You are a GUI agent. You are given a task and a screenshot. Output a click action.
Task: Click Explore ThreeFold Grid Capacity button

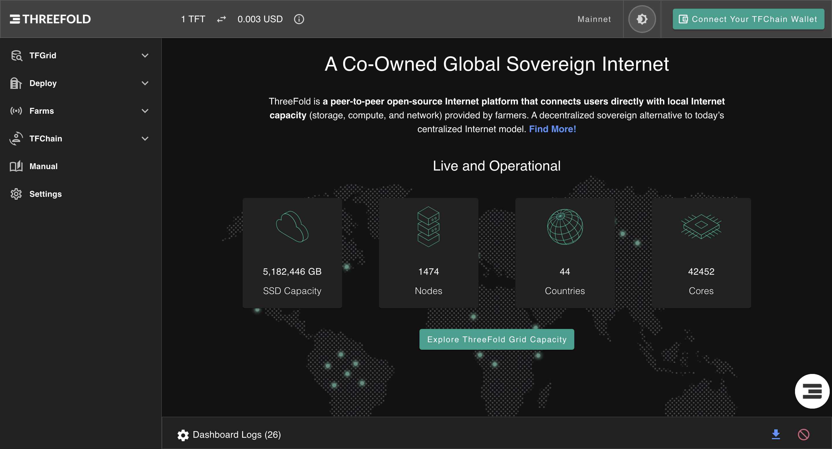coord(496,339)
